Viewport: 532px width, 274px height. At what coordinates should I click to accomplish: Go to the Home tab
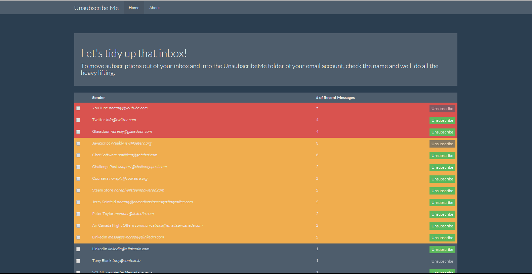tap(134, 8)
